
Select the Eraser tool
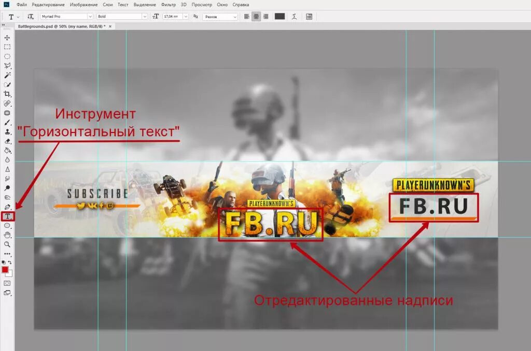click(7, 141)
